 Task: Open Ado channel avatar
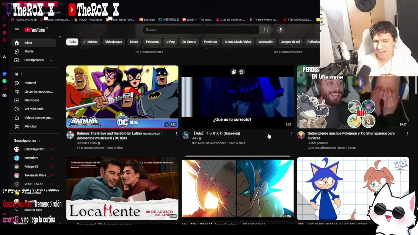click(x=185, y=135)
